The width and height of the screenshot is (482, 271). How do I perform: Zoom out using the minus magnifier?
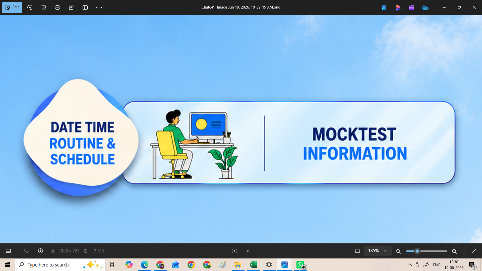pos(398,251)
